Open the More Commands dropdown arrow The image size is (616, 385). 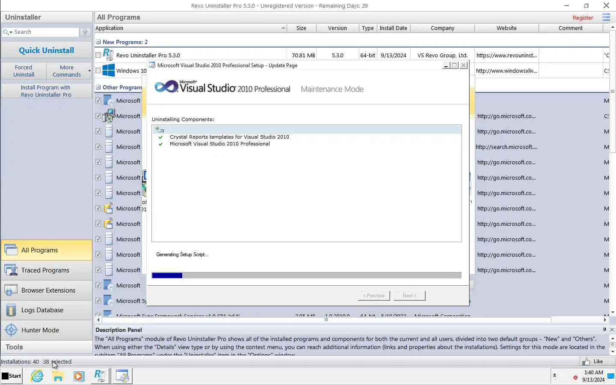tap(89, 71)
